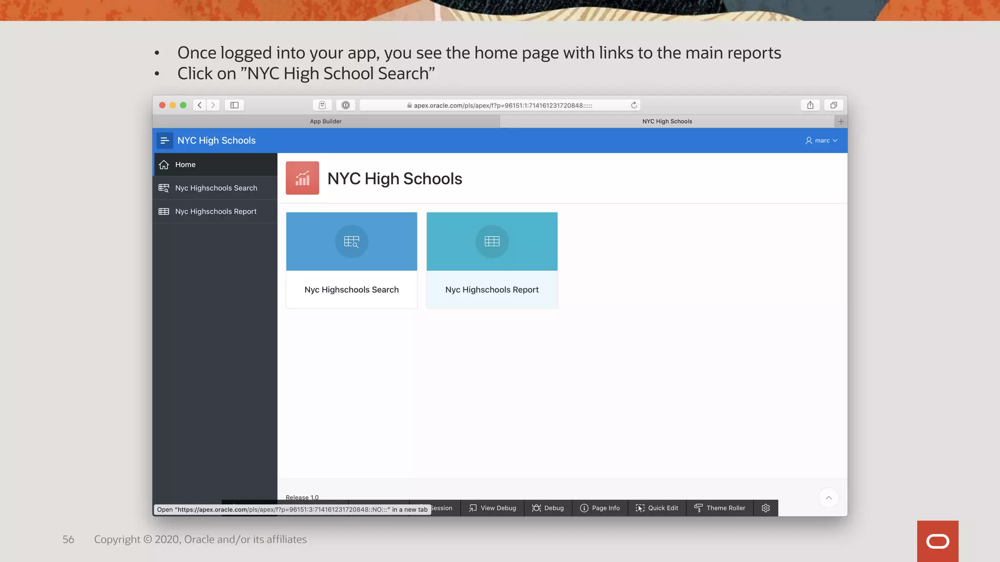Click the Release 1.0 footer text

[302, 498]
